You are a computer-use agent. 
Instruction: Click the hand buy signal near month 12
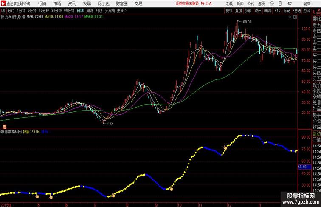click(225, 147)
